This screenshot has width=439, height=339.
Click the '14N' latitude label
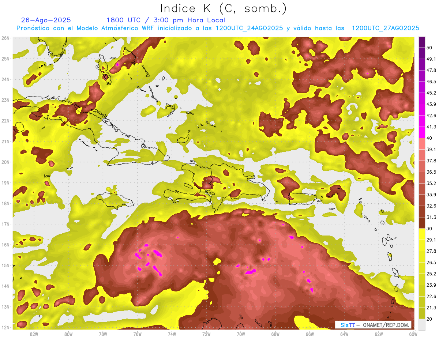coord(5,286)
